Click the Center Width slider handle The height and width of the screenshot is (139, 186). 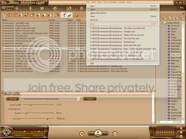click(30, 105)
